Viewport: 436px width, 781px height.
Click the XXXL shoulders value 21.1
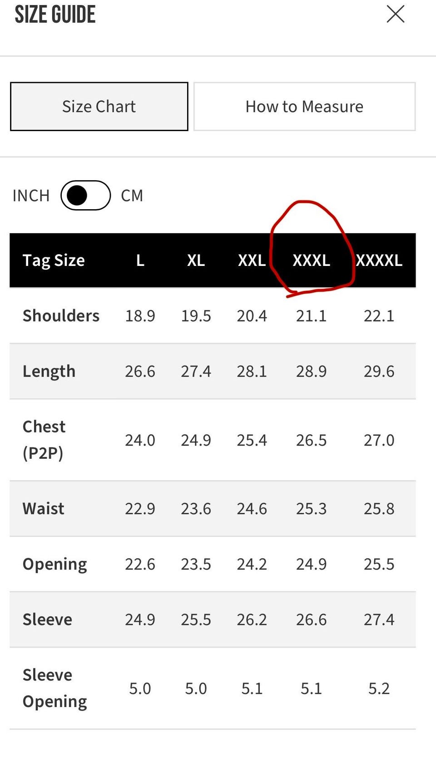pos(311,316)
